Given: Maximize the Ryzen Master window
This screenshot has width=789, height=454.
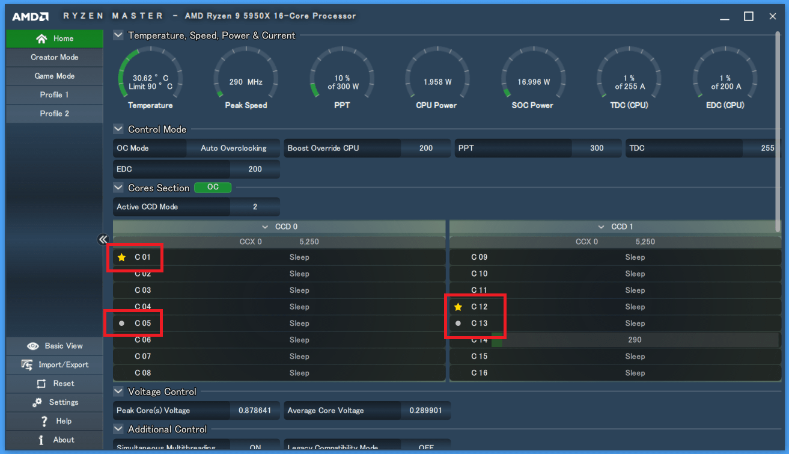Looking at the screenshot, I should coord(749,16).
